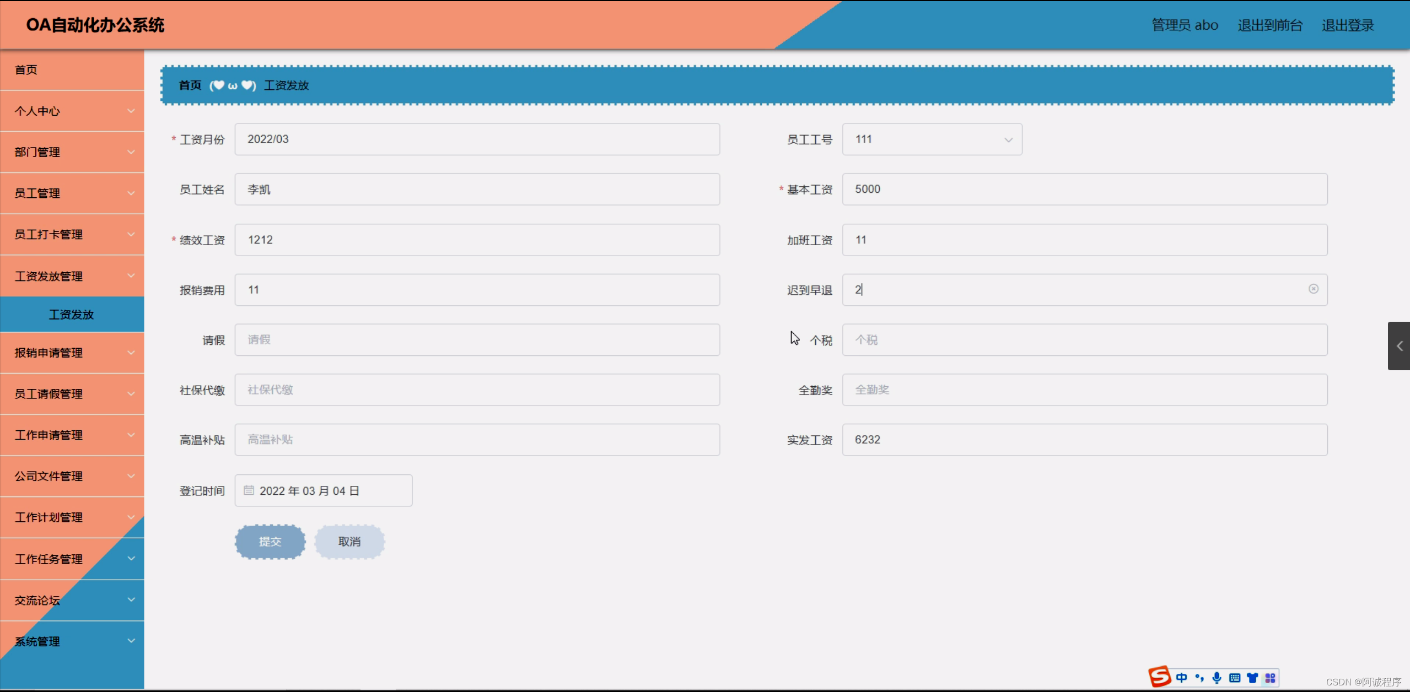Toggle the Sogou punctuation mode icon
This screenshot has width=1410, height=692.
pyautogui.click(x=1199, y=678)
